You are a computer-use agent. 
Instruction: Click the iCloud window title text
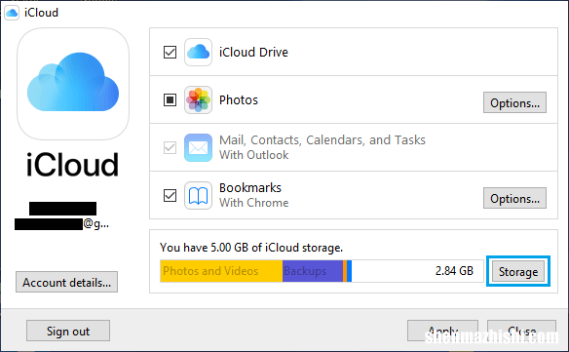41,13
